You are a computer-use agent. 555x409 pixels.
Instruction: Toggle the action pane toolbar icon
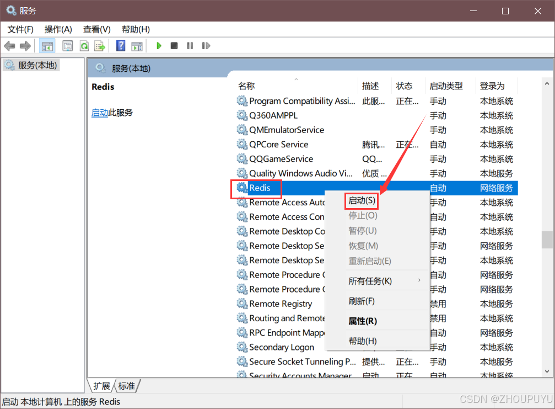[137, 46]
